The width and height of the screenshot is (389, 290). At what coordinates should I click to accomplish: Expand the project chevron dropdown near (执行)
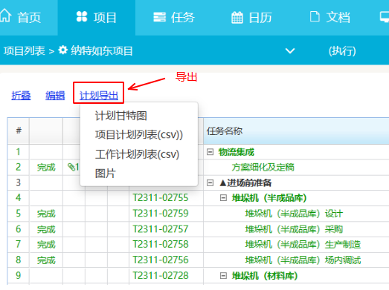[290, 51]
